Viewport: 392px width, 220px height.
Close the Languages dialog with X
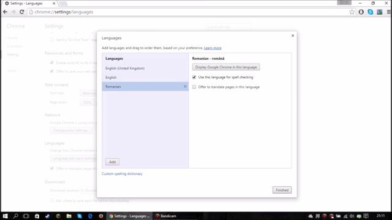pos(293,35)
